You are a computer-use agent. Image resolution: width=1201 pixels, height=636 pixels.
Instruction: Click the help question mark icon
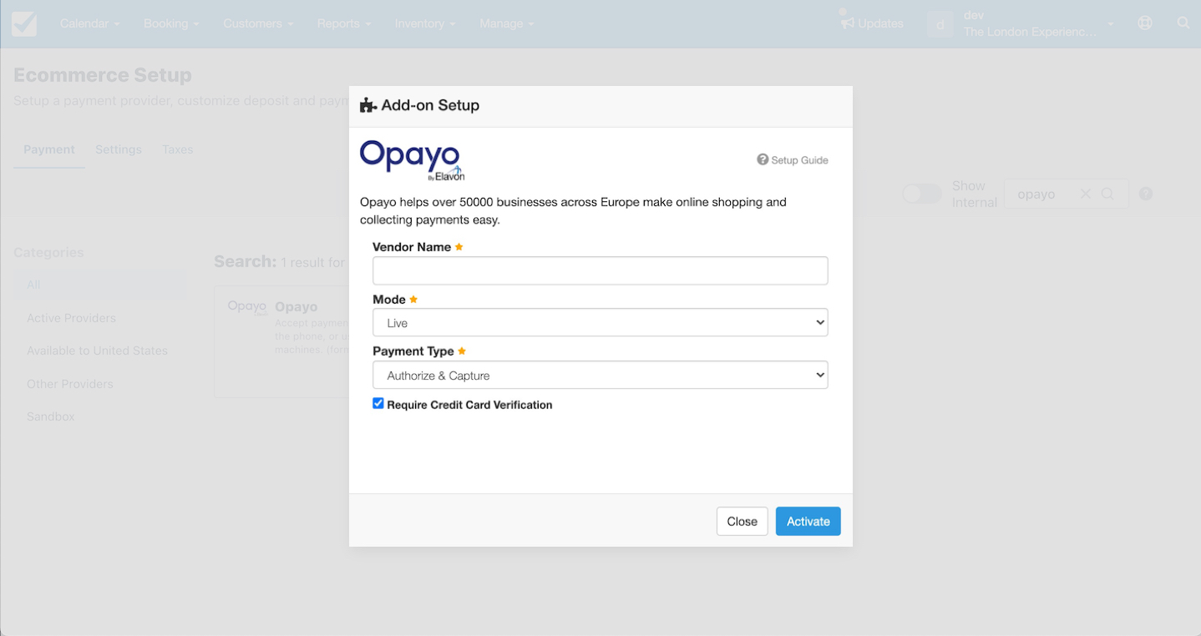[1146, 194]
